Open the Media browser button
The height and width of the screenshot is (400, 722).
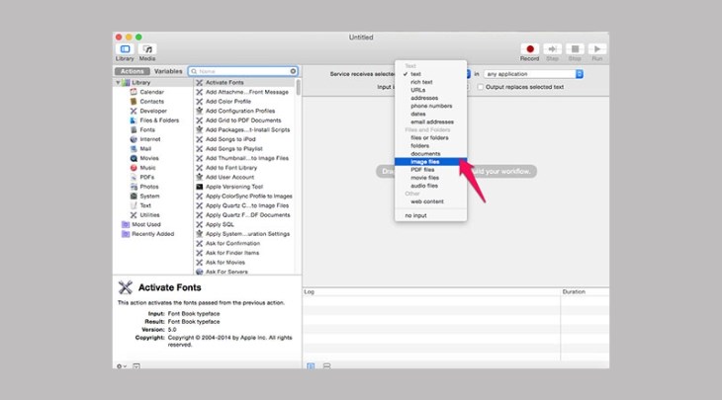point(147,52)
